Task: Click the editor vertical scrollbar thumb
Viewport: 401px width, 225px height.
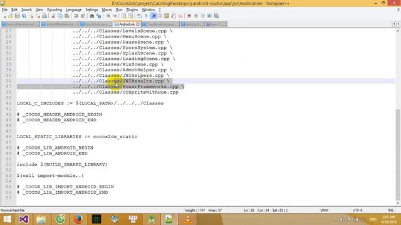Action: [x=398, y=154]
